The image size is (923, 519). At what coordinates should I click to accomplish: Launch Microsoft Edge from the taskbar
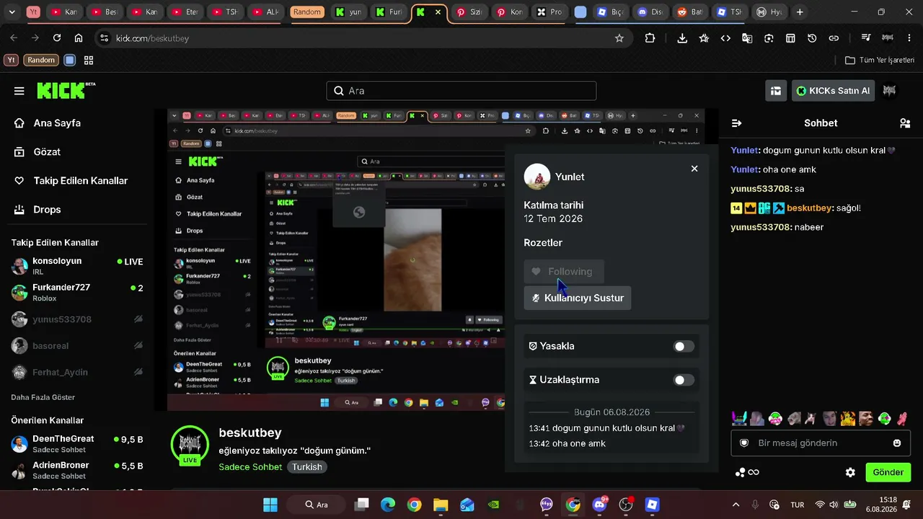point(388,505)
